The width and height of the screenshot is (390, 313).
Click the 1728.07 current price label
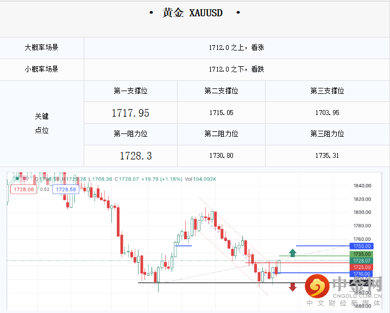click(362, 260)
